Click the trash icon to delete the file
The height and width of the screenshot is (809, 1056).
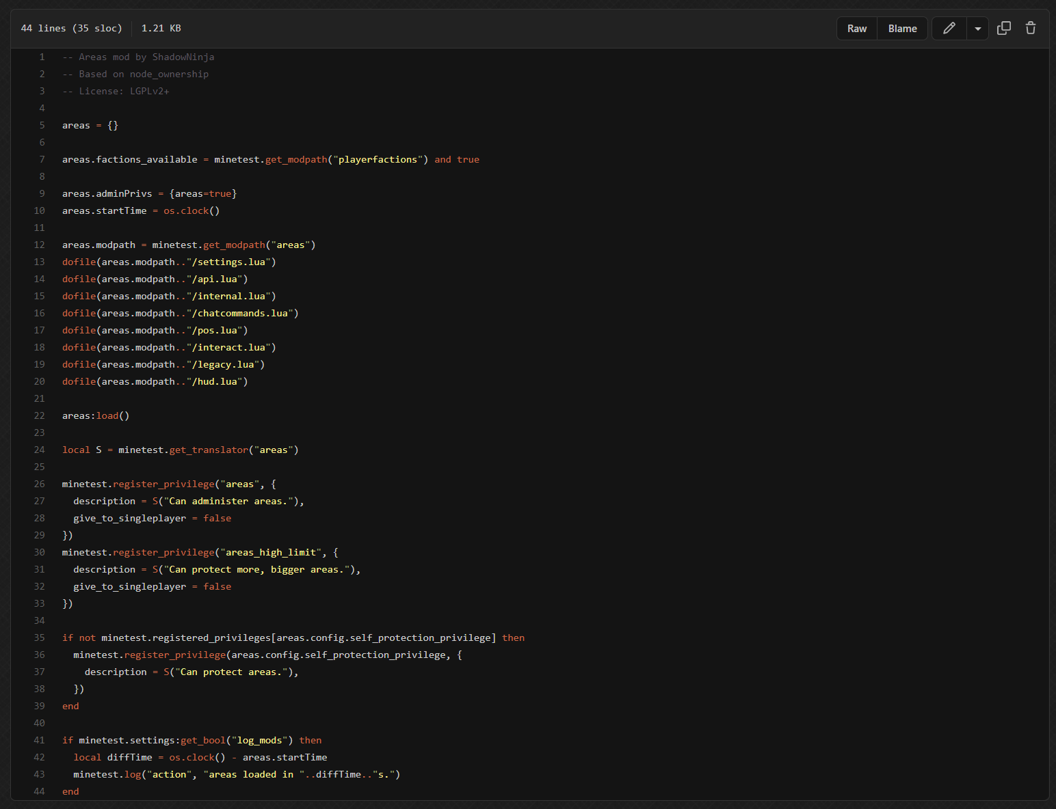(x=1030, y=28)
